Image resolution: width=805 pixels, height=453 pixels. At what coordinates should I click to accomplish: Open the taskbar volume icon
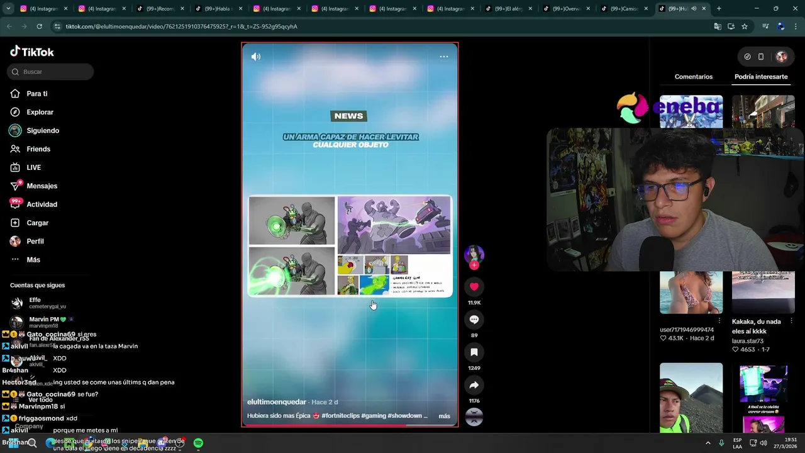[763, 443]
